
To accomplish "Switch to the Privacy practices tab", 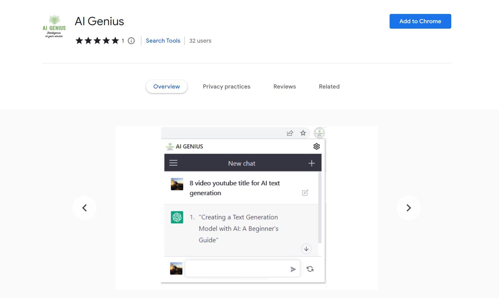I will (x=226, y=87).
